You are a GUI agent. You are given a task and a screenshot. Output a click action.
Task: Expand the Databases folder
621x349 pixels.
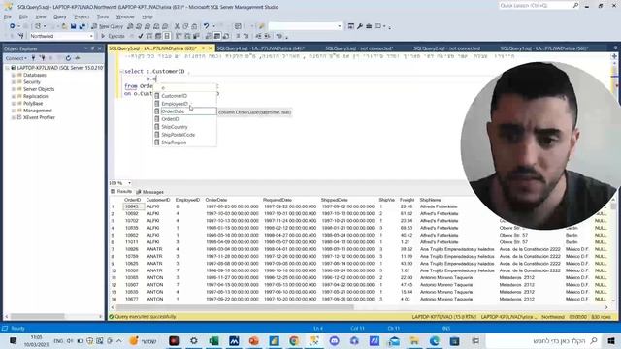[x=14, y=75]
